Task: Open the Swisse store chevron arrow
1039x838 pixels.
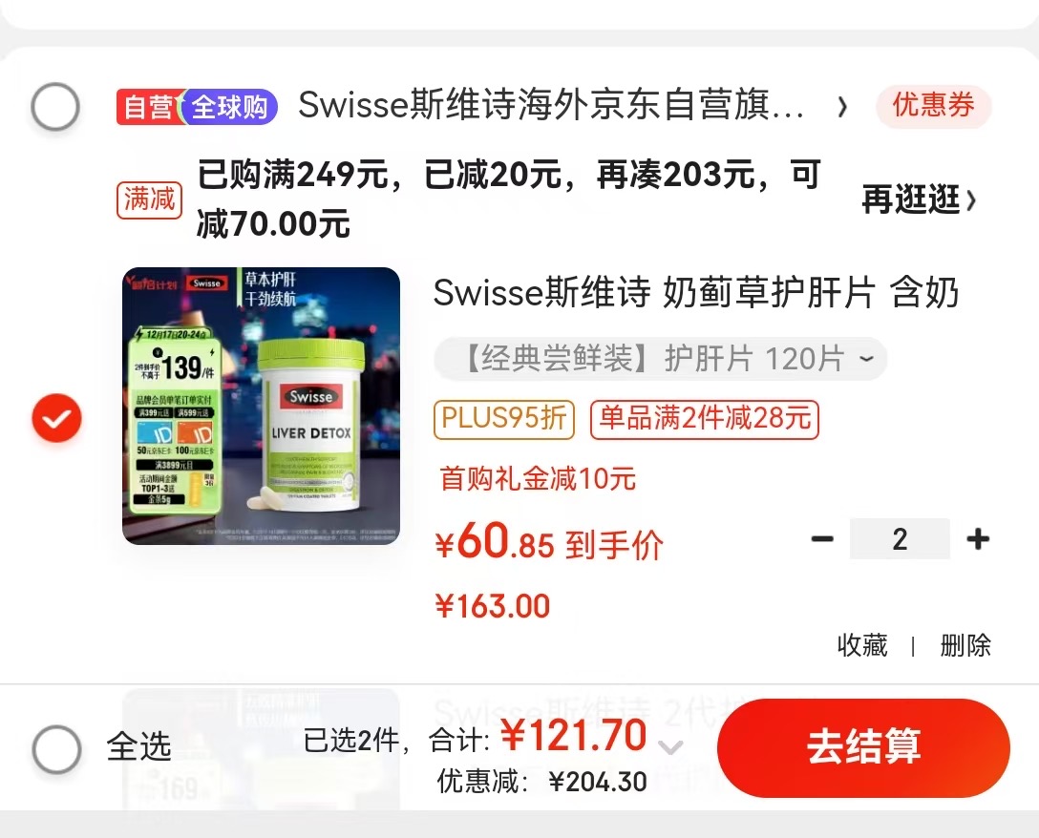Action: [842, 107]
